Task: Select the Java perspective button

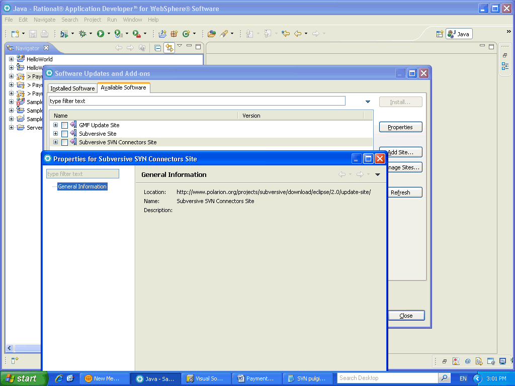Action: pos(459,34)
